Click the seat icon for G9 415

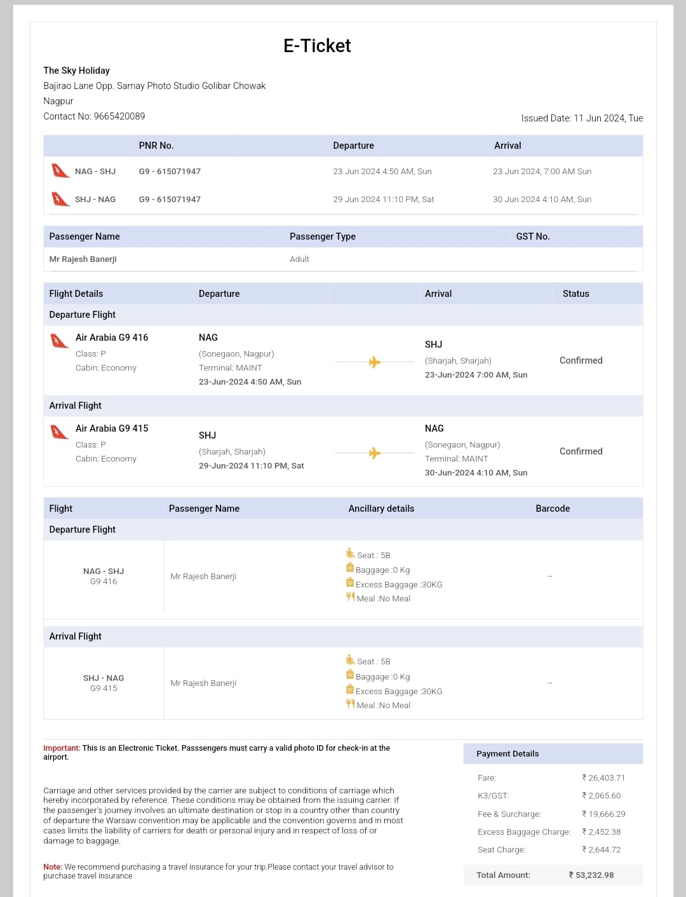(350, 659)
